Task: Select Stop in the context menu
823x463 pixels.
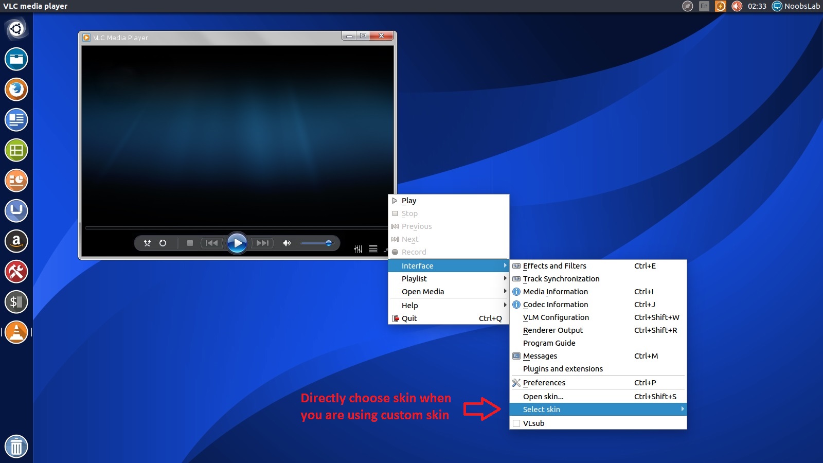Action: click(x=449, y=213)
